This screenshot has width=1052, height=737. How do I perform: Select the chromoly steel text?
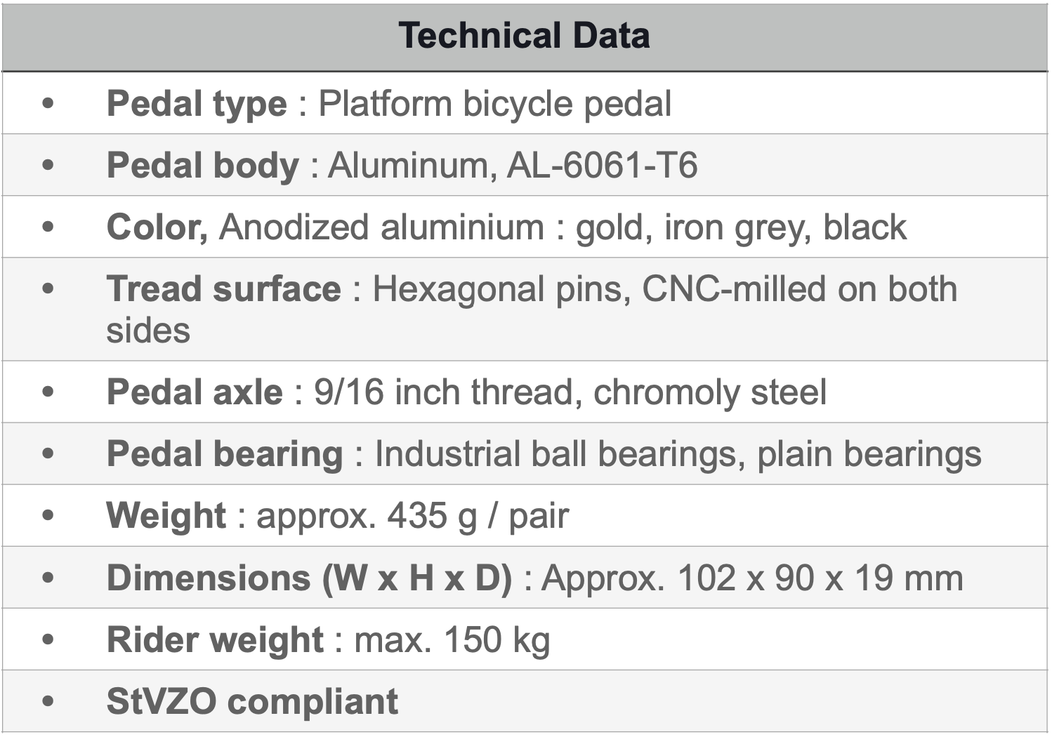(x=709, y=392)
